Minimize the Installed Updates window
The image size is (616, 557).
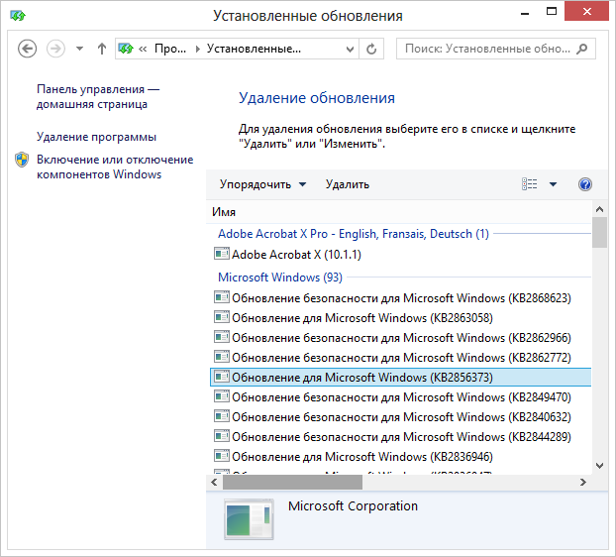[x=525, y=12]
